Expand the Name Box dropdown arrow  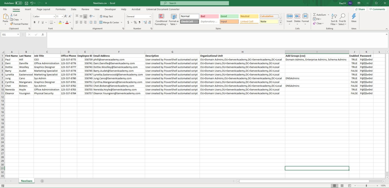click(x=18, y=34)
